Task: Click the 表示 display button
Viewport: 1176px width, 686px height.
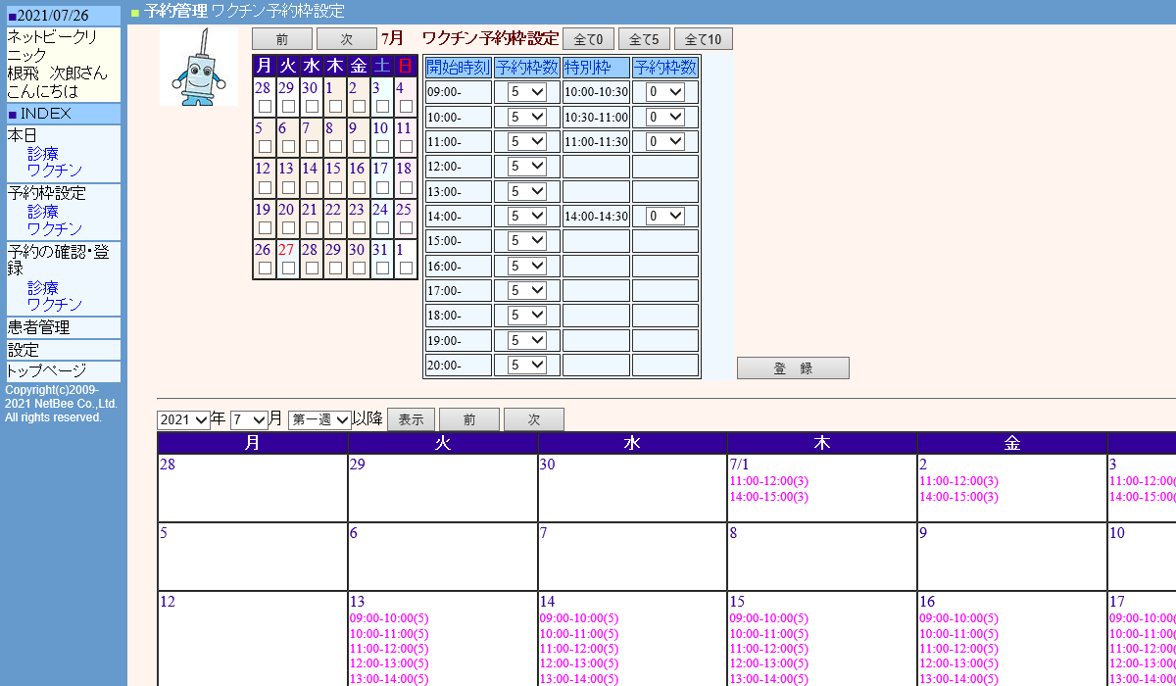Action: [x=411, y=419]
